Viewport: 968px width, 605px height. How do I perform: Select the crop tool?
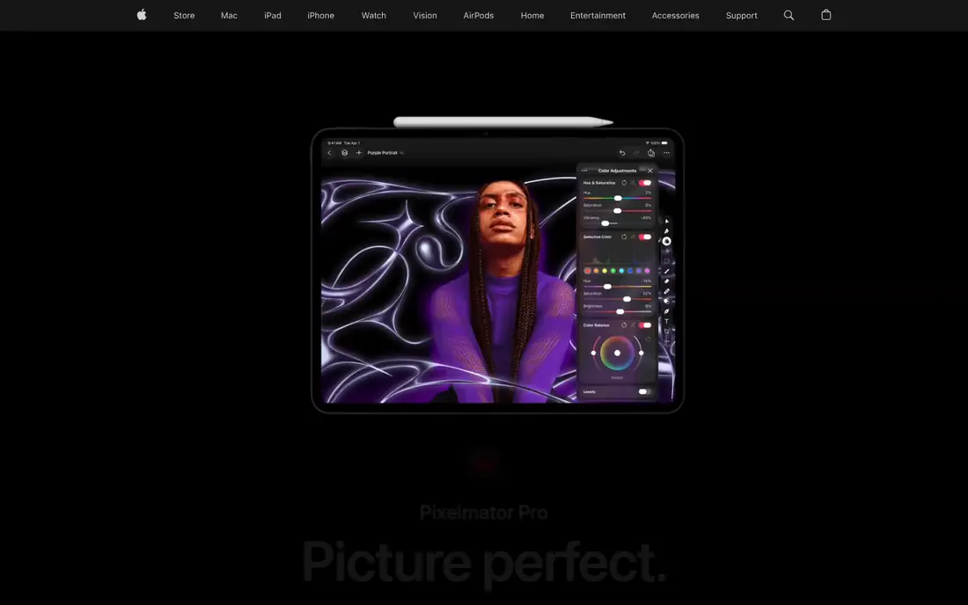click(x=667, y=332)
